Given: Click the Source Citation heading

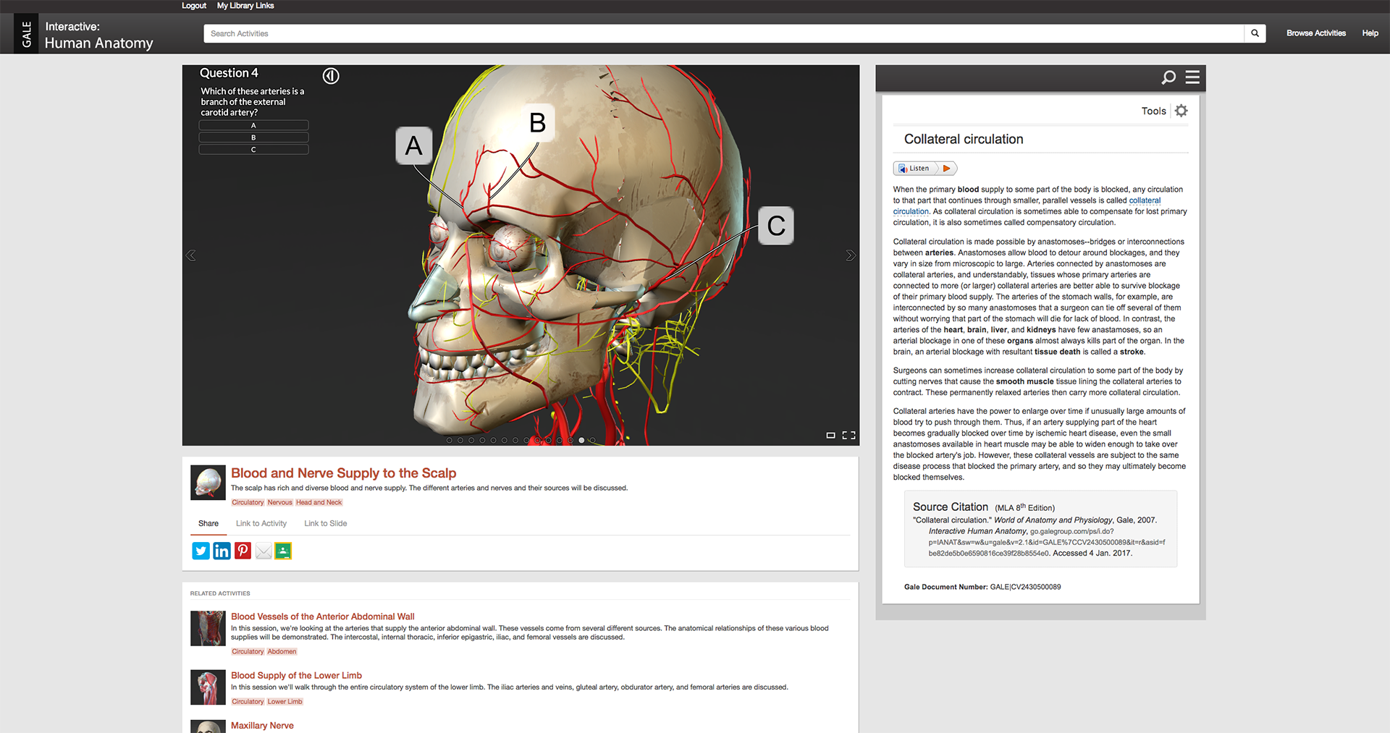Looking at the screenshot, I should (951, 507).
